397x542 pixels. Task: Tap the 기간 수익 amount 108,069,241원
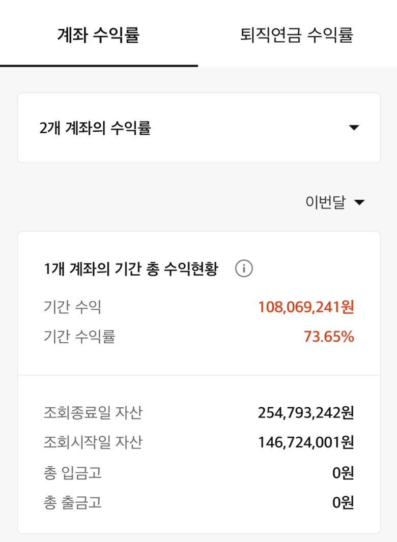point(306,307)
